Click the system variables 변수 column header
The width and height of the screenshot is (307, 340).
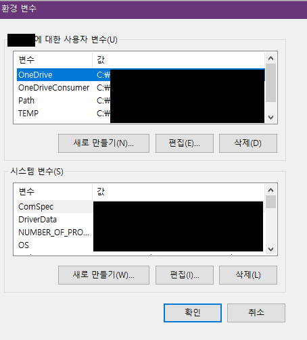[x=55, y=192]
